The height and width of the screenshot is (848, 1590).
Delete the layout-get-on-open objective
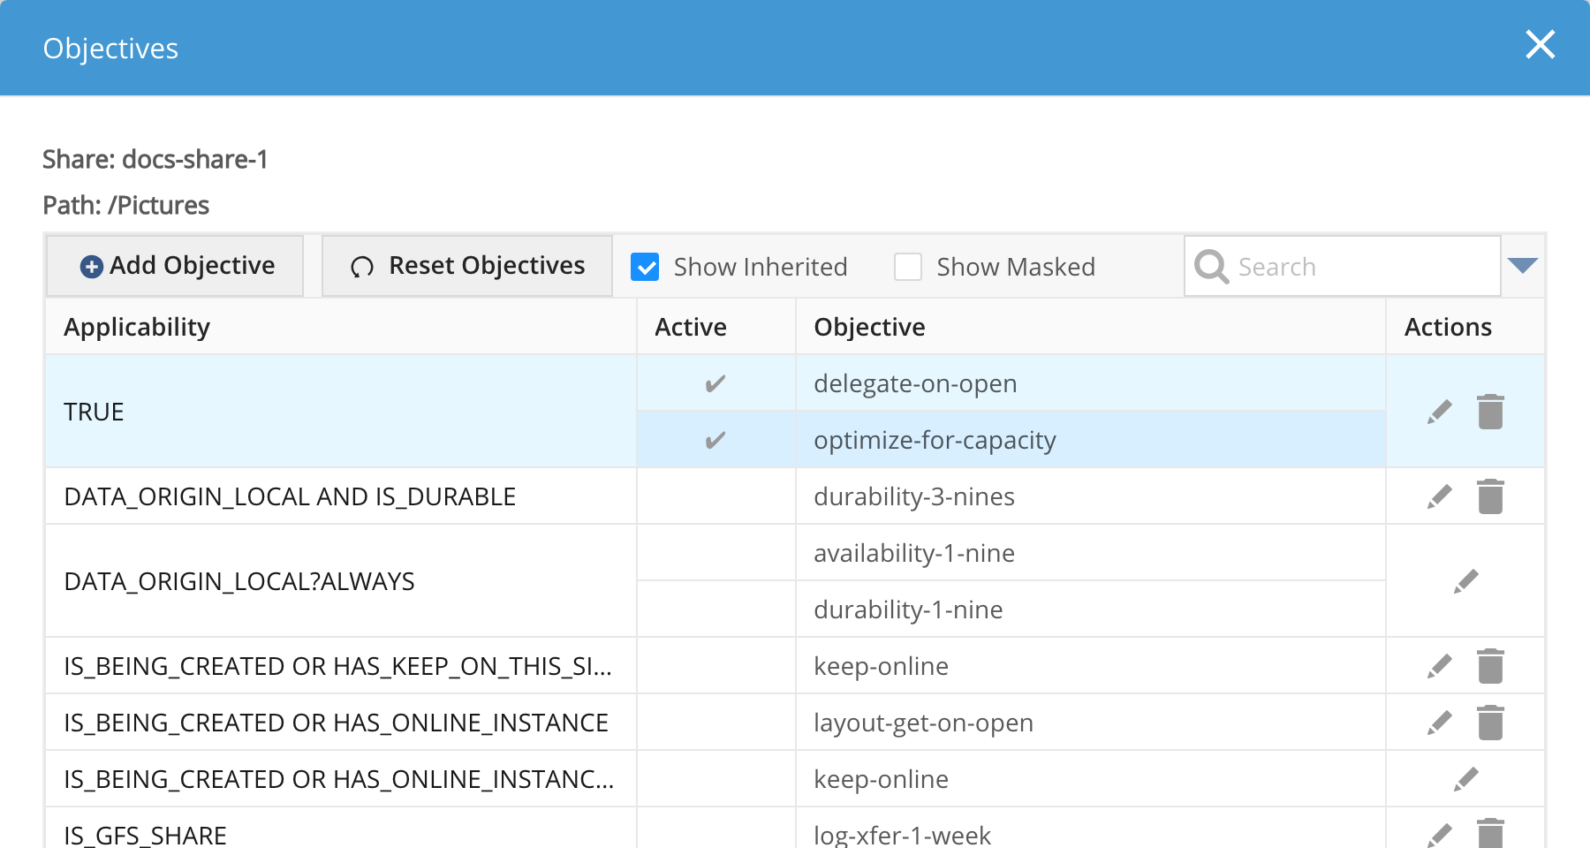coord(1490,723)
